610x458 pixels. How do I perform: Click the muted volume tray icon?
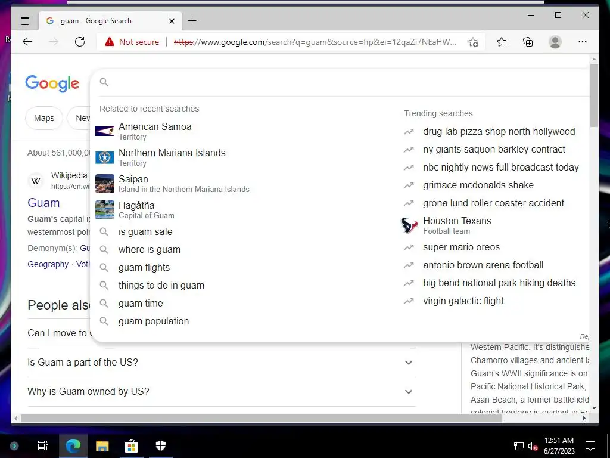(533, 446)
